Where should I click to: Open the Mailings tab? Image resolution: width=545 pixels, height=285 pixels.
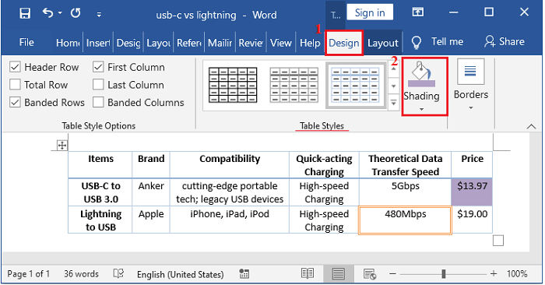[220, 43]
